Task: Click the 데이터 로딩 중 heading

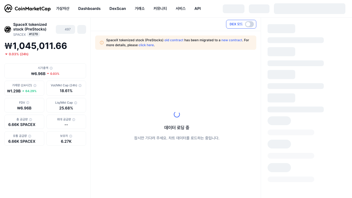Action: point(177,128)
